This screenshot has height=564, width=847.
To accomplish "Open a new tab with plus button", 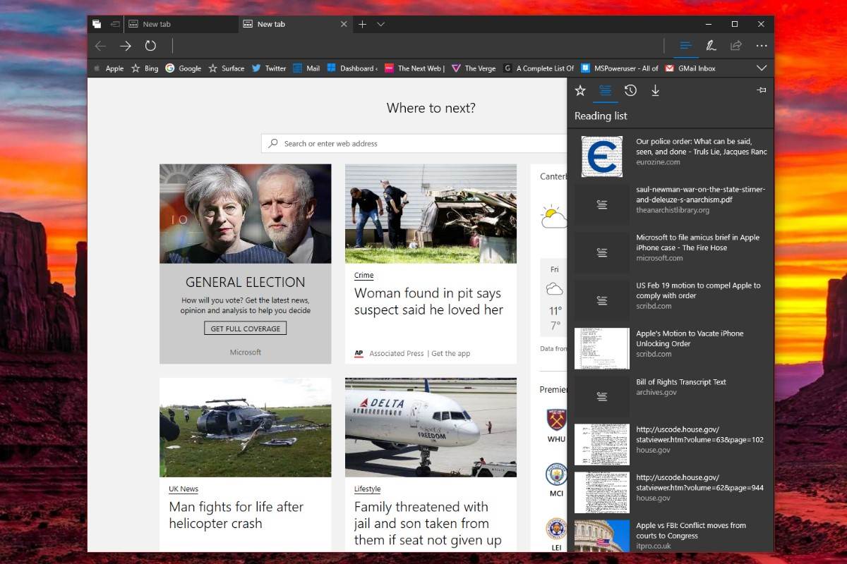I will (x=362, y=24).
